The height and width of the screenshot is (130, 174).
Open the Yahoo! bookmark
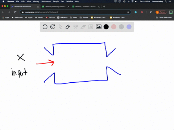(x=39, y=17)
